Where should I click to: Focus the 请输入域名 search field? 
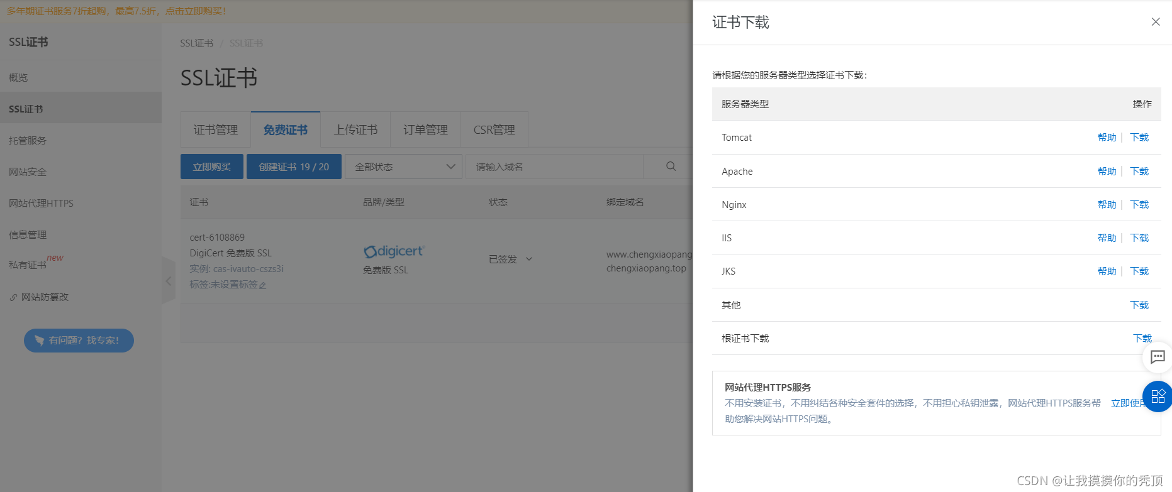[554, 167]
